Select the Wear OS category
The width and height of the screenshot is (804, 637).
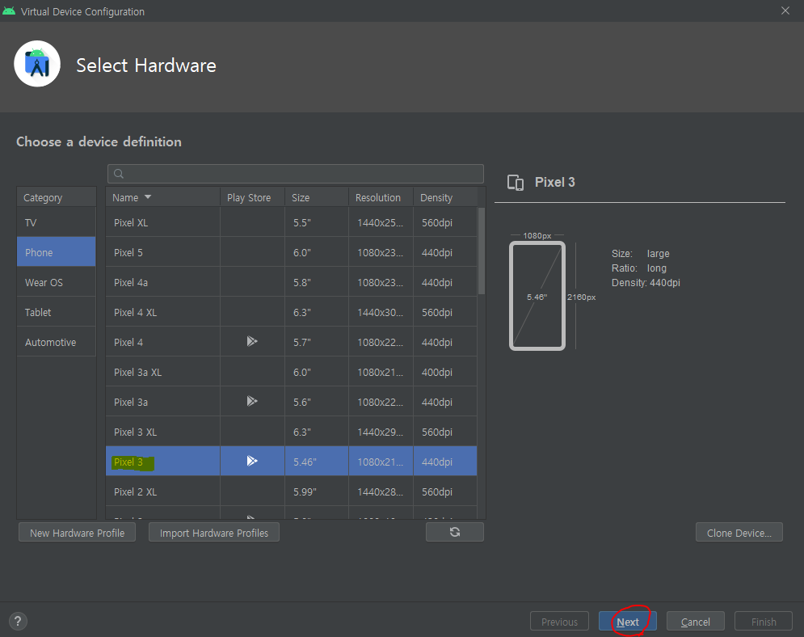point(57,282)
